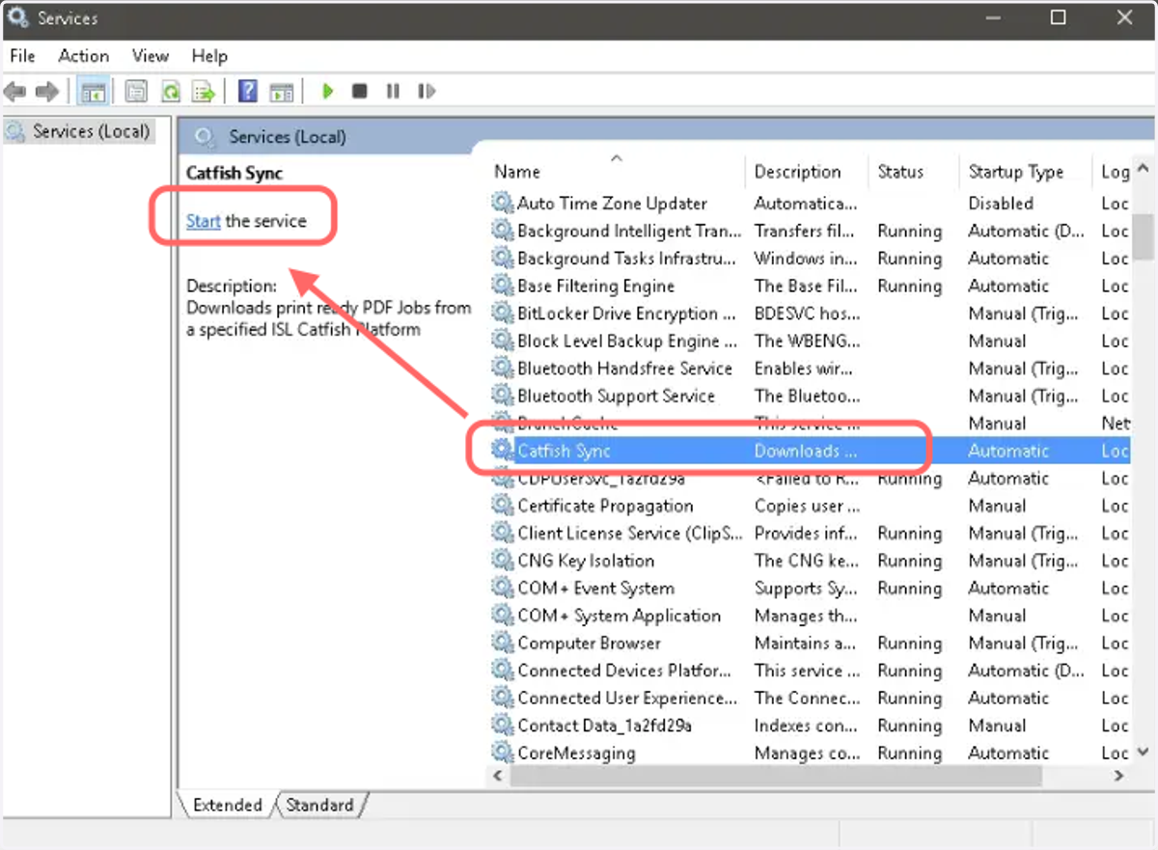
Task: Sort by the Description column header
Action: (807, 172)
